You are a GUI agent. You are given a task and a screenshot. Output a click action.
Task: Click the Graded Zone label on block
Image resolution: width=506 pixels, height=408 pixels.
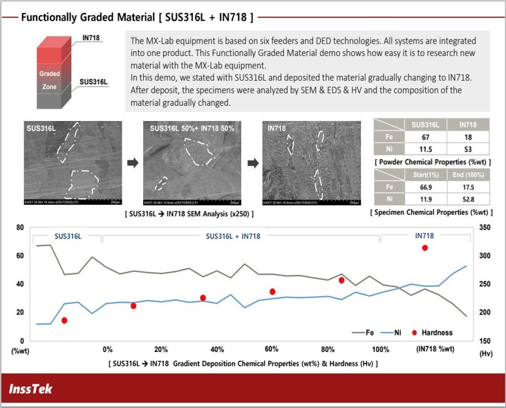coord(50,80)
